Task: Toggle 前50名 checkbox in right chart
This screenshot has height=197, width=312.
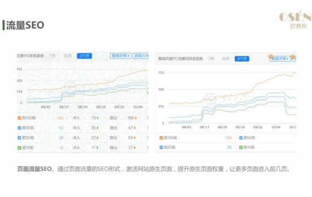Action: pyautogui.click(x=241, y=138)
